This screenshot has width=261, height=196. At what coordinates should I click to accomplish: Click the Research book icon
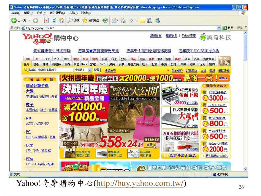tap(149, 20)
